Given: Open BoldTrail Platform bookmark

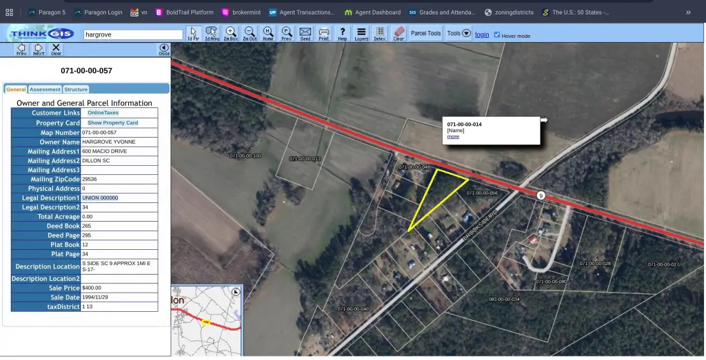Looking at the screenshot, I should tap(185, 12).
